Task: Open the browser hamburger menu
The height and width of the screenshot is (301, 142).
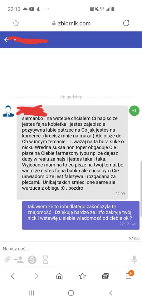Action: pos(129,276)
